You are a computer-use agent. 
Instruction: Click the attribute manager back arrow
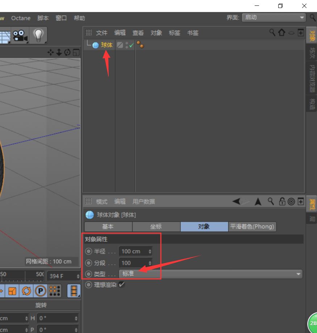pos(236,201)
